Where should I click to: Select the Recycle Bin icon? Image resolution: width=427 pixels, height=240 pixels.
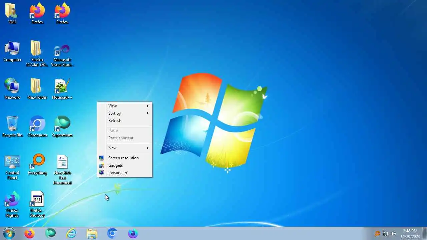12,126
